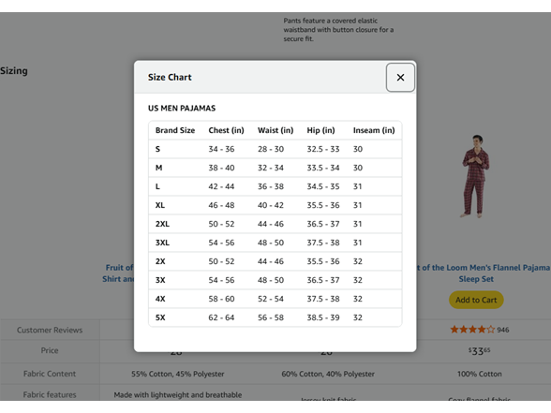551x413 pixels.
Task: Click the Inseam (in) column header
Action: (x=374, y=130)
